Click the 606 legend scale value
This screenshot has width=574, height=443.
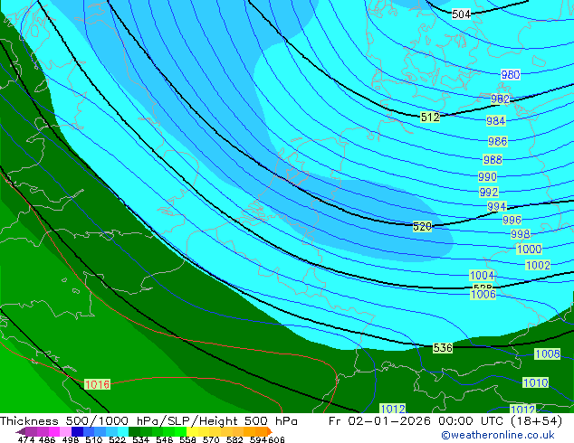click(x=276, y=439)
